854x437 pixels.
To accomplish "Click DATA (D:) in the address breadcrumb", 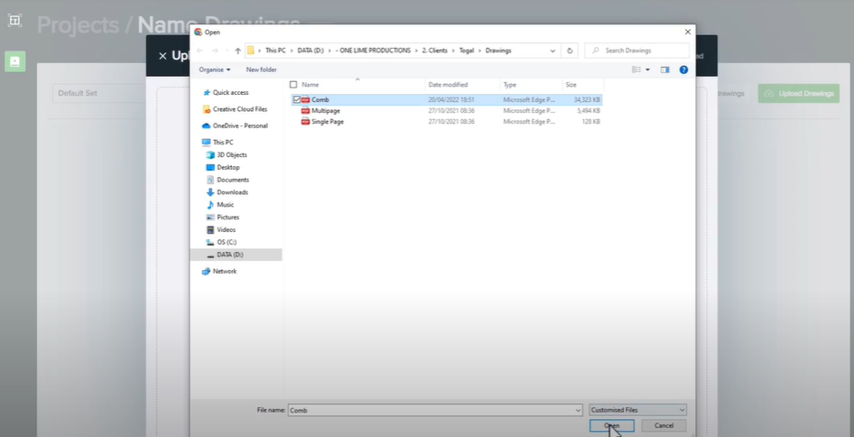I will pos(311,51).
